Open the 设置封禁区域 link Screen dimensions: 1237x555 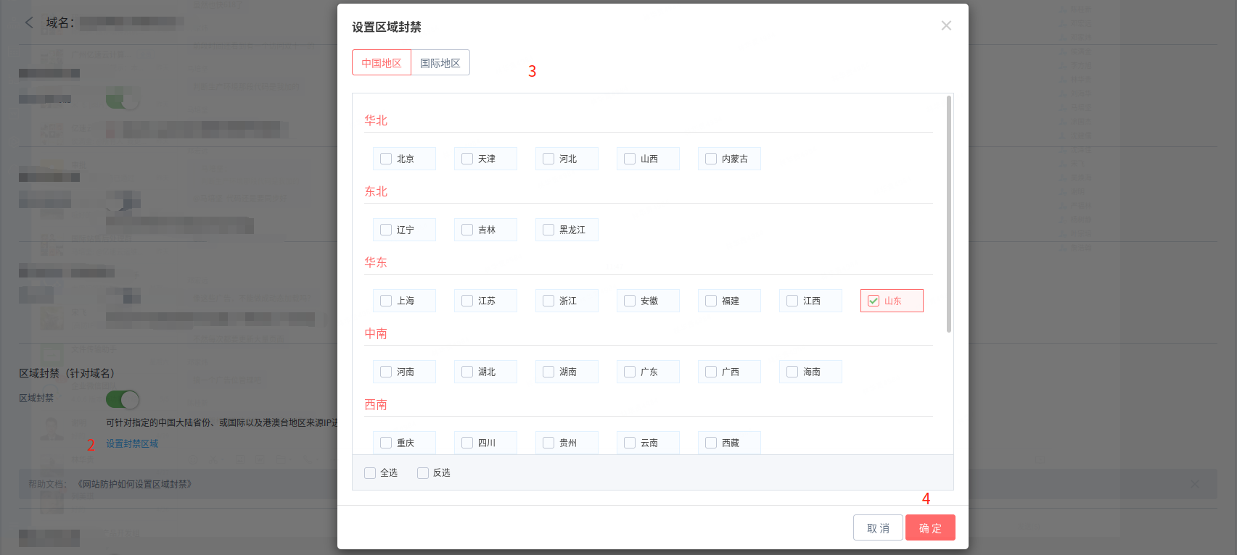click(x=132, y=443)
